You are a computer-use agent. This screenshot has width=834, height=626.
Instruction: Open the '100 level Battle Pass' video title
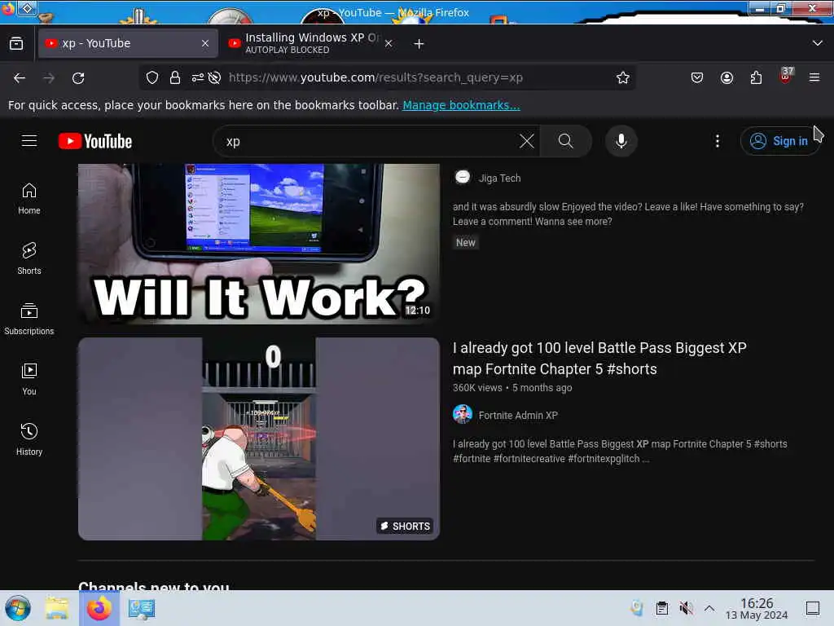(x=599, y=359)
